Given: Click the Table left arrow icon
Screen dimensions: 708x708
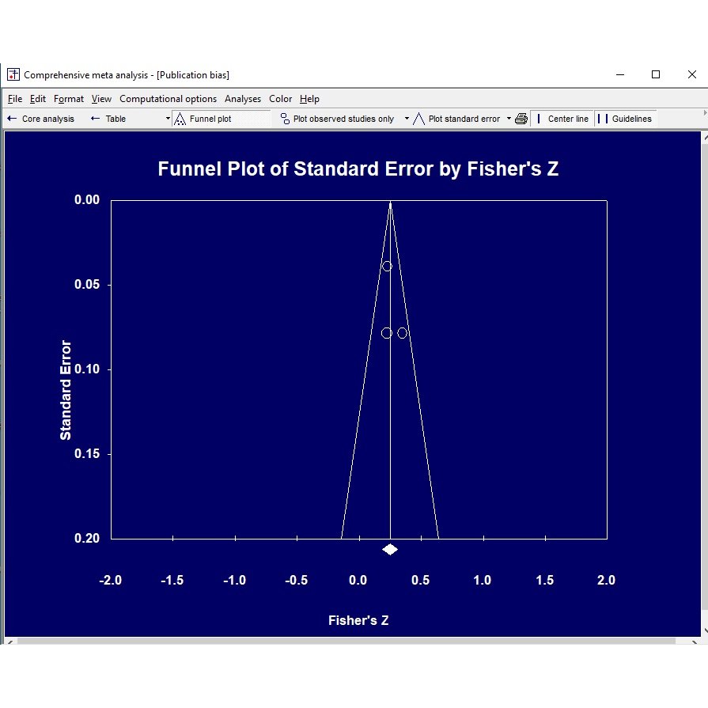Looking at the screenshot, I should click(x=95, y=119).
